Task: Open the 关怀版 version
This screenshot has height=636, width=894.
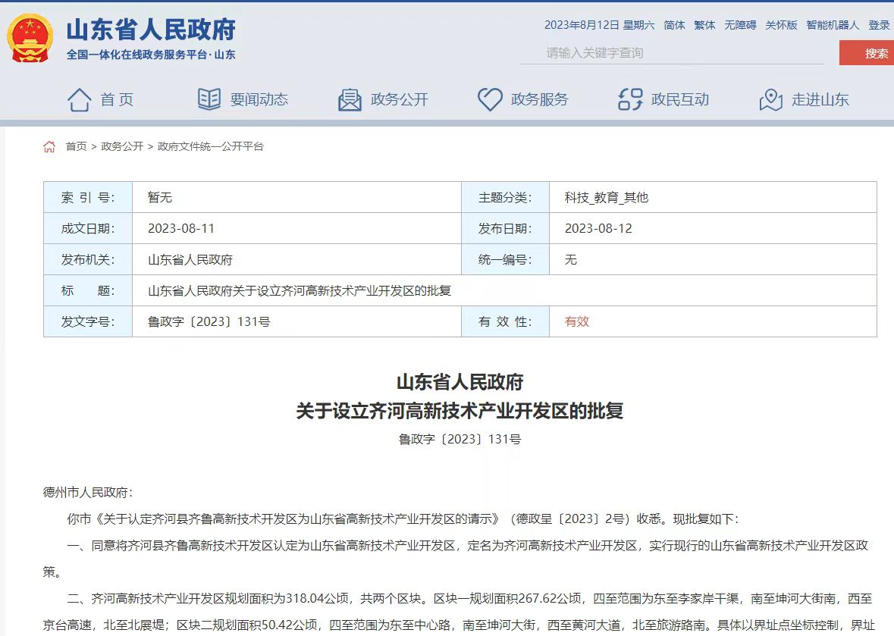Action: (x=781, y=25)
